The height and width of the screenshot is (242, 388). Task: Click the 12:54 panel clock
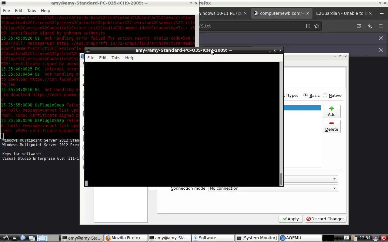coord(365,238)
